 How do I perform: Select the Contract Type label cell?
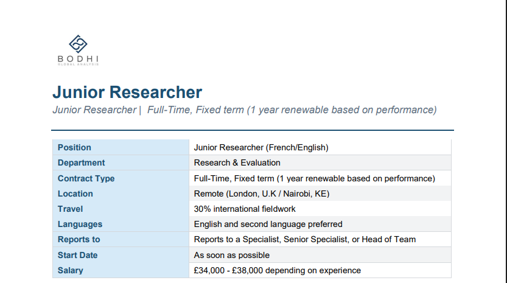(121, 178)
